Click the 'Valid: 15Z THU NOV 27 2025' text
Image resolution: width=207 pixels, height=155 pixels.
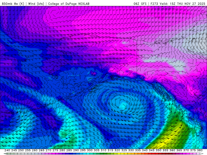point(182,4)
